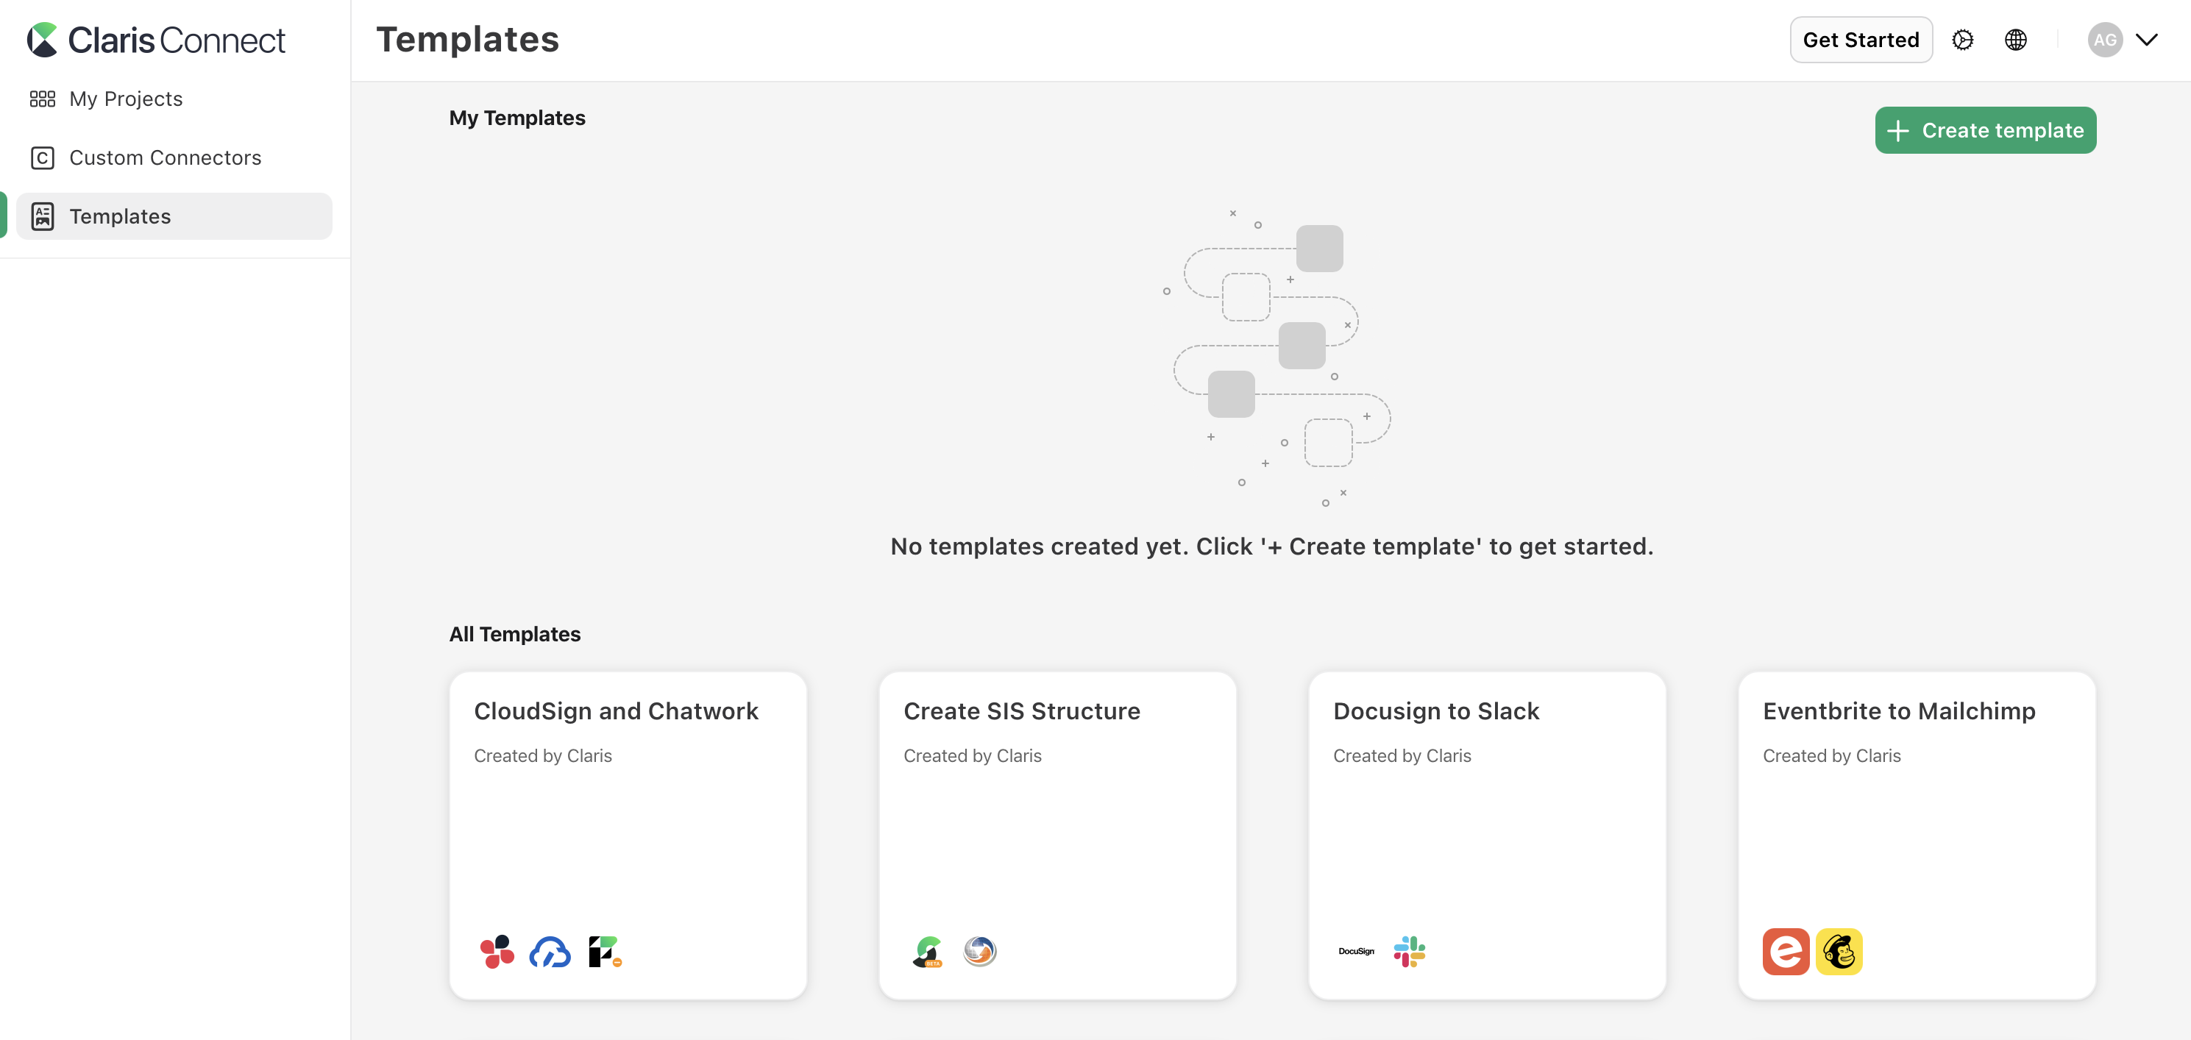Image resolution: width=2191 pixels, height=1040 pixels.
Task: Click the AG user avatar
Action: (2104, 40)
